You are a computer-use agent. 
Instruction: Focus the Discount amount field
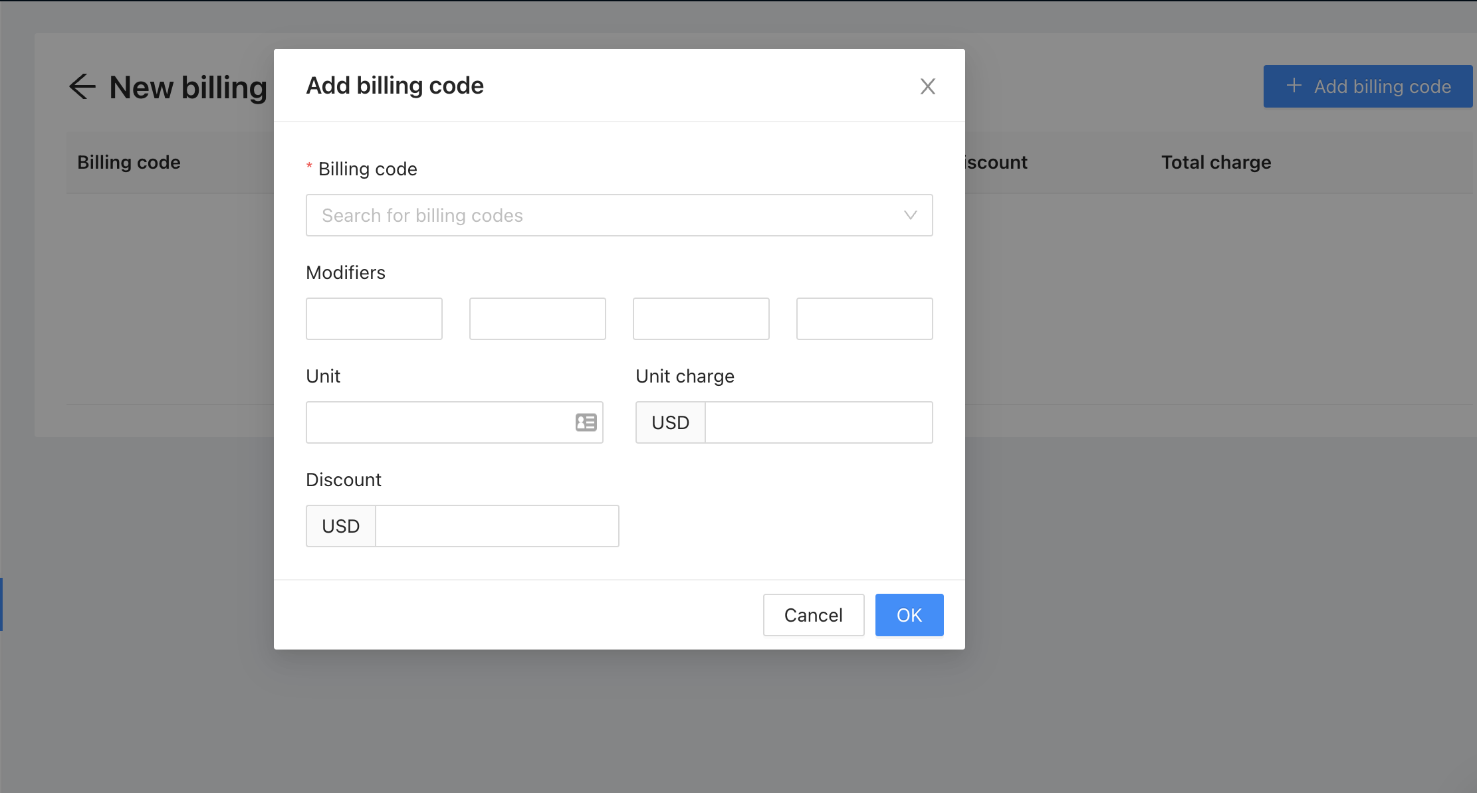[x=497, y=526]
